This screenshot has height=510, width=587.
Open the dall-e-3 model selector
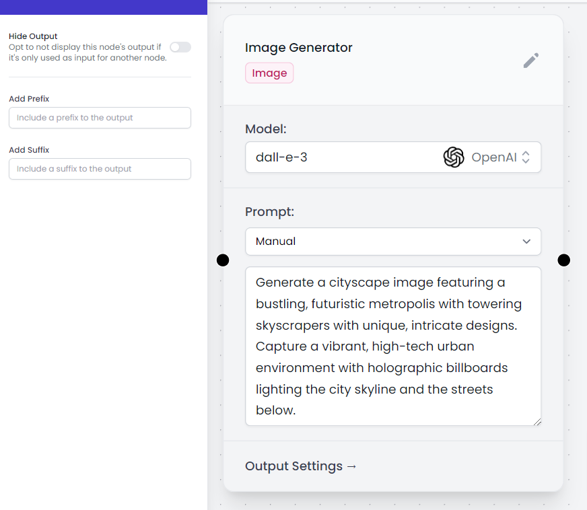(x=393, y=157)
